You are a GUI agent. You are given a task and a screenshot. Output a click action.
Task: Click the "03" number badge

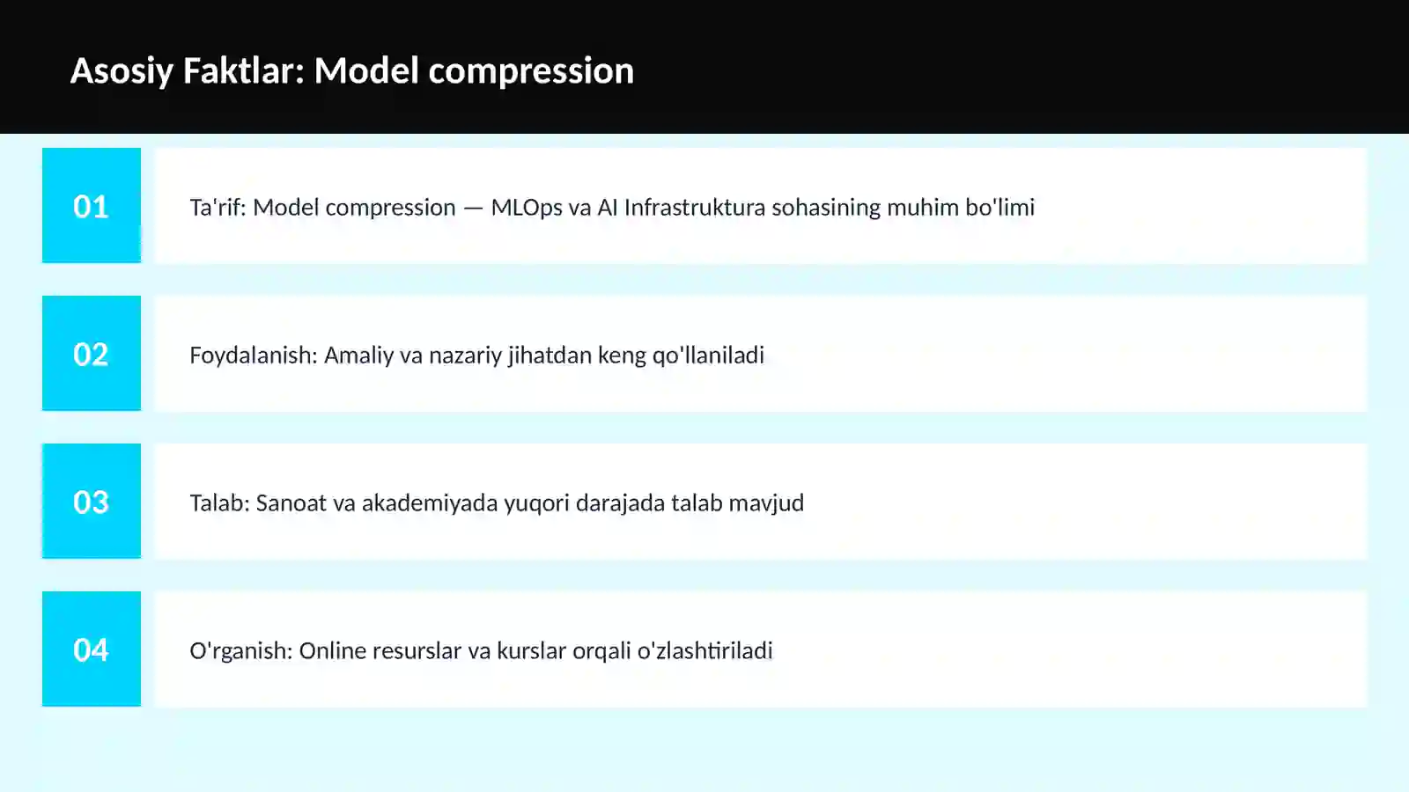(92, 501)
